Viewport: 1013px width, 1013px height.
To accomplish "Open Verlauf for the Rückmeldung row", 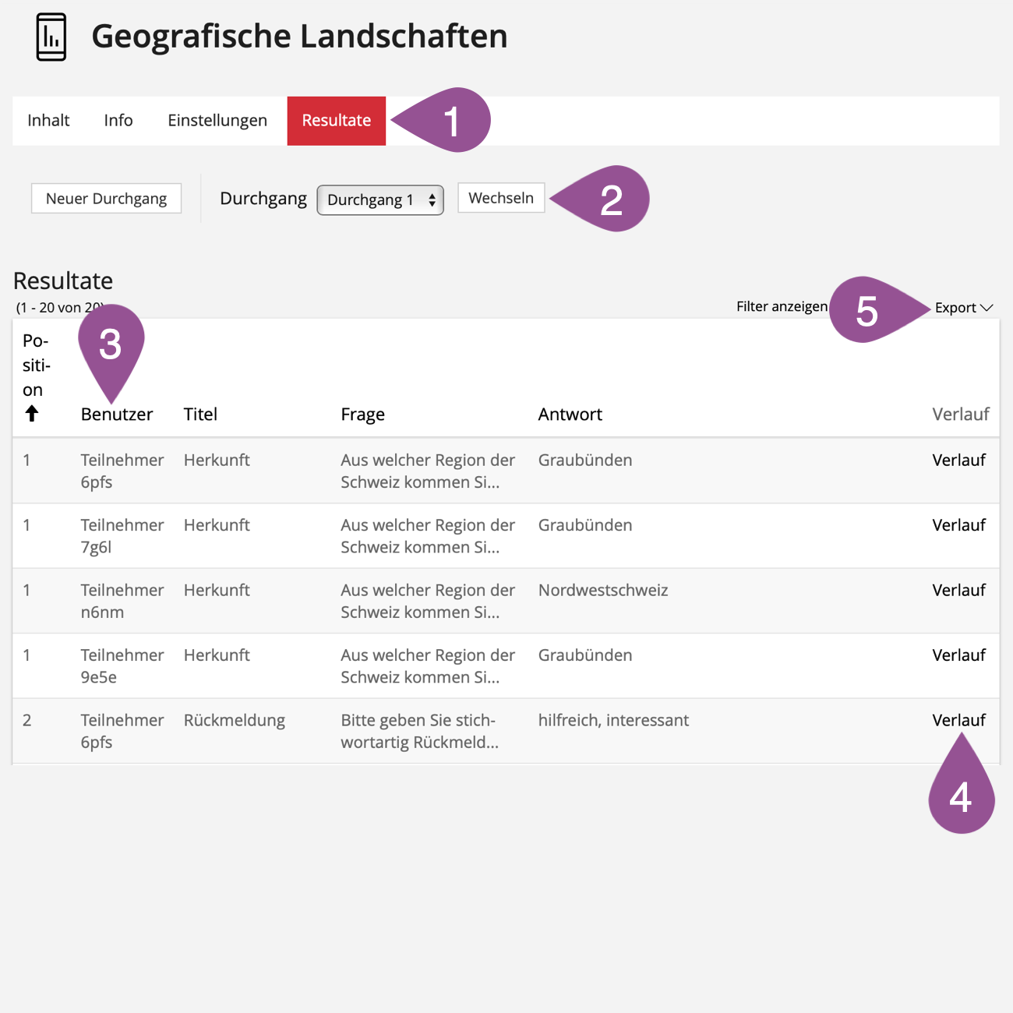I will pyautogui.click(x=958, y=721).
